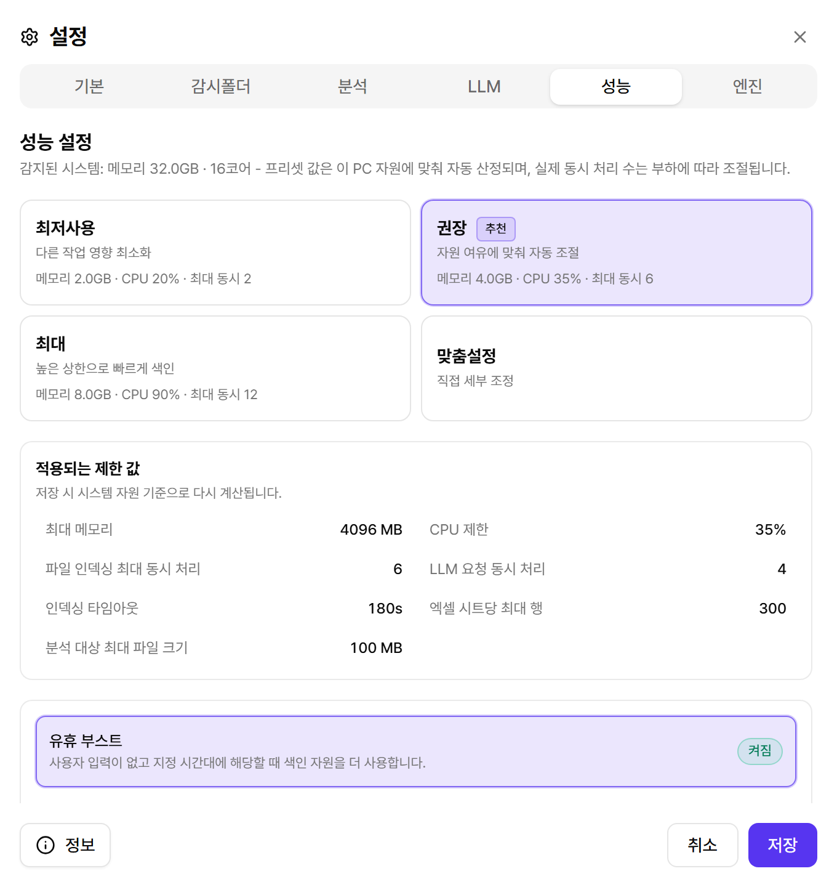The height and width of the screenshot is (887, 837).
Task: Select the 성능 tab
Action: click(x=616, y=86)
